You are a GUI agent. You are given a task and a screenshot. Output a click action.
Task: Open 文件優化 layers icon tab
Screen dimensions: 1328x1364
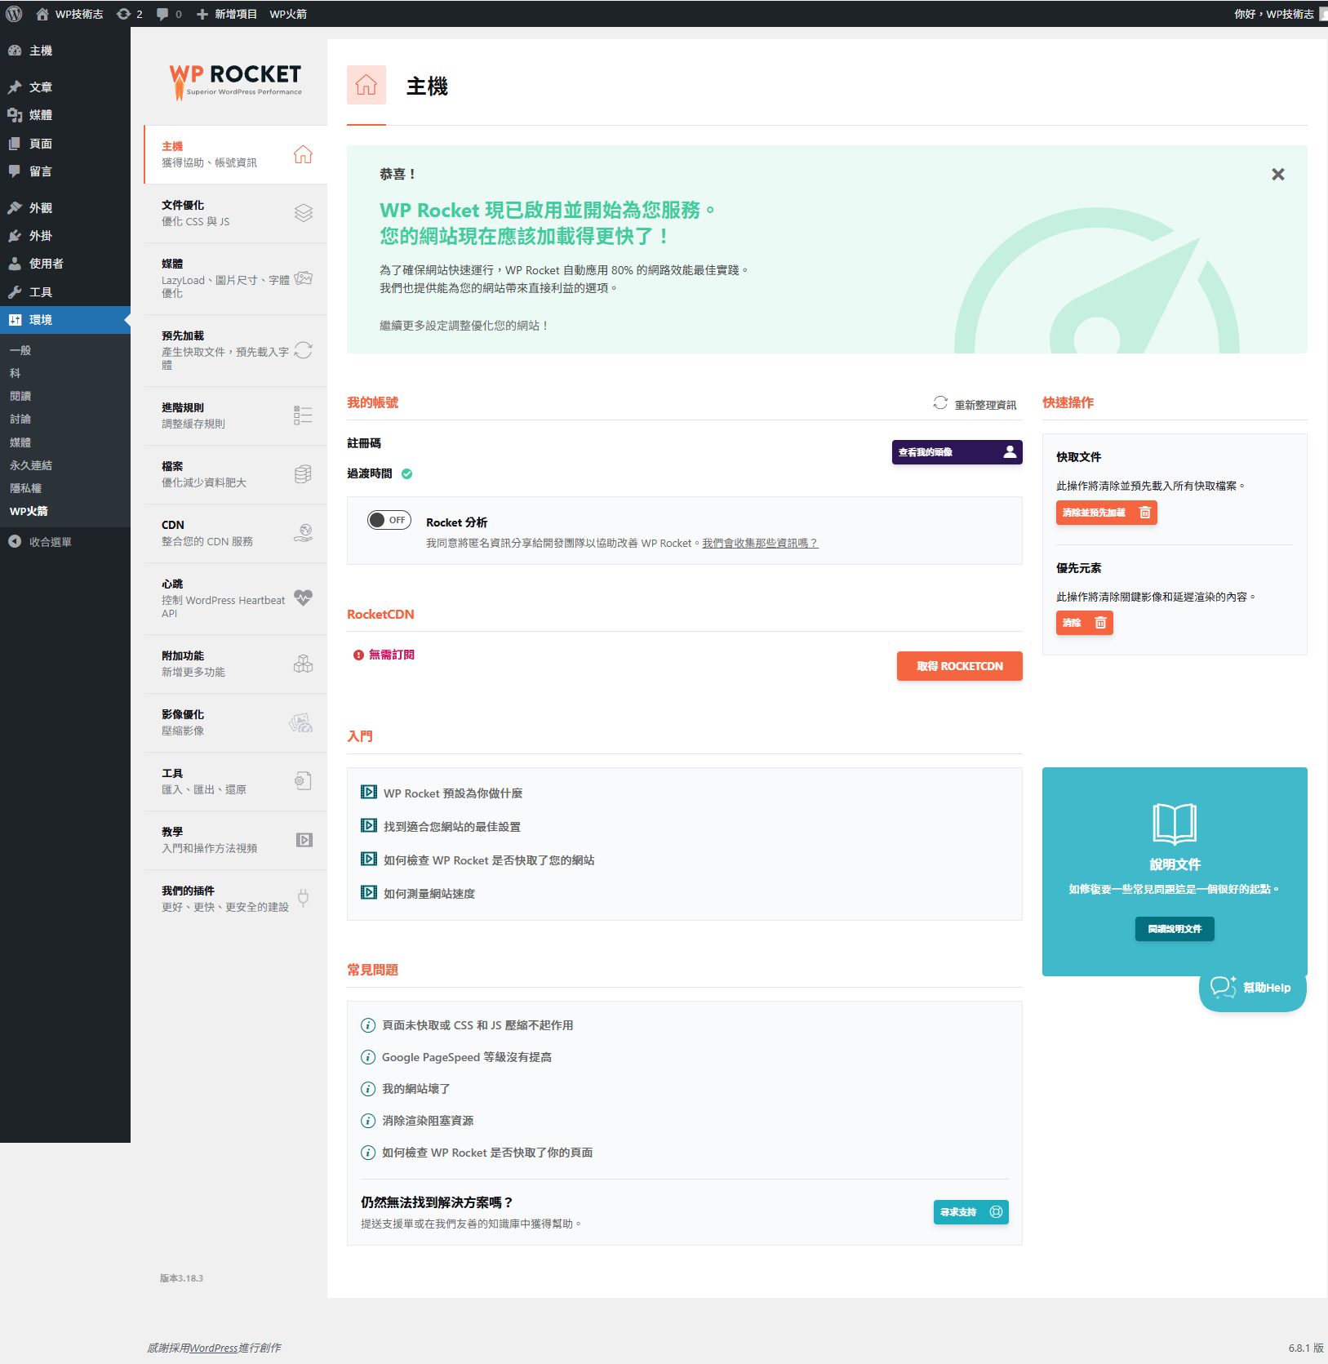(303, 213)
